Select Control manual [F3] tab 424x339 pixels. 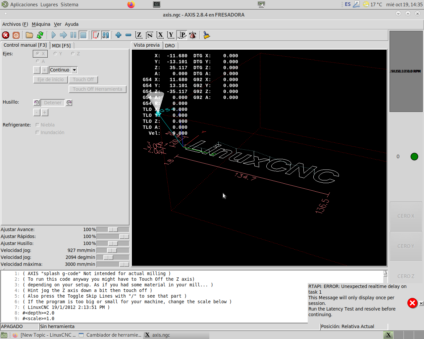(x=25, y=45)
